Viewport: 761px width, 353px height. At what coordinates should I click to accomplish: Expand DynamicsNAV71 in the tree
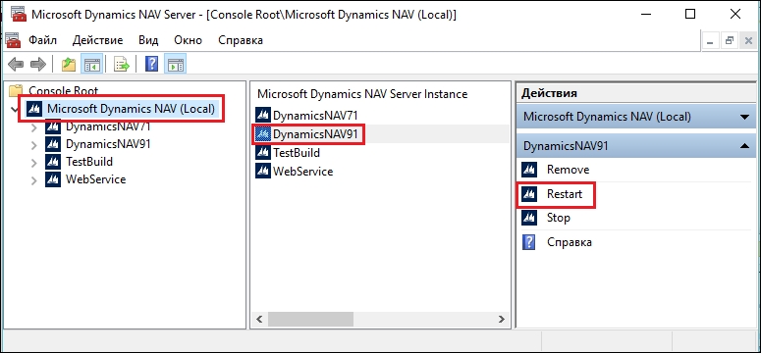pyautogui.click(x=34, y=127)
